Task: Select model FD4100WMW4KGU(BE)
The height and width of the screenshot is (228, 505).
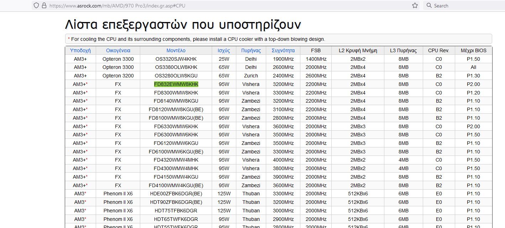Action: coord(176,185)
